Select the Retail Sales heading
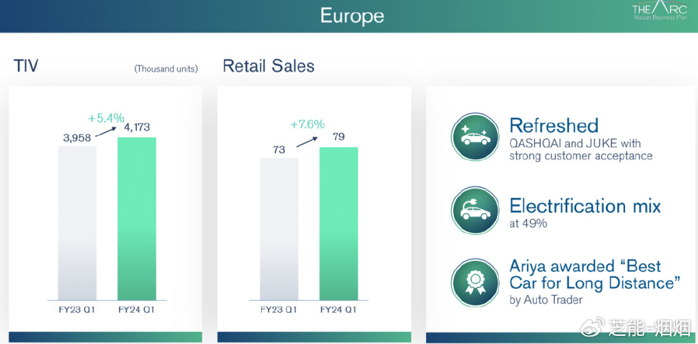Image resolution: width=698 pixels, height=344 pixels. click(269, 66)
